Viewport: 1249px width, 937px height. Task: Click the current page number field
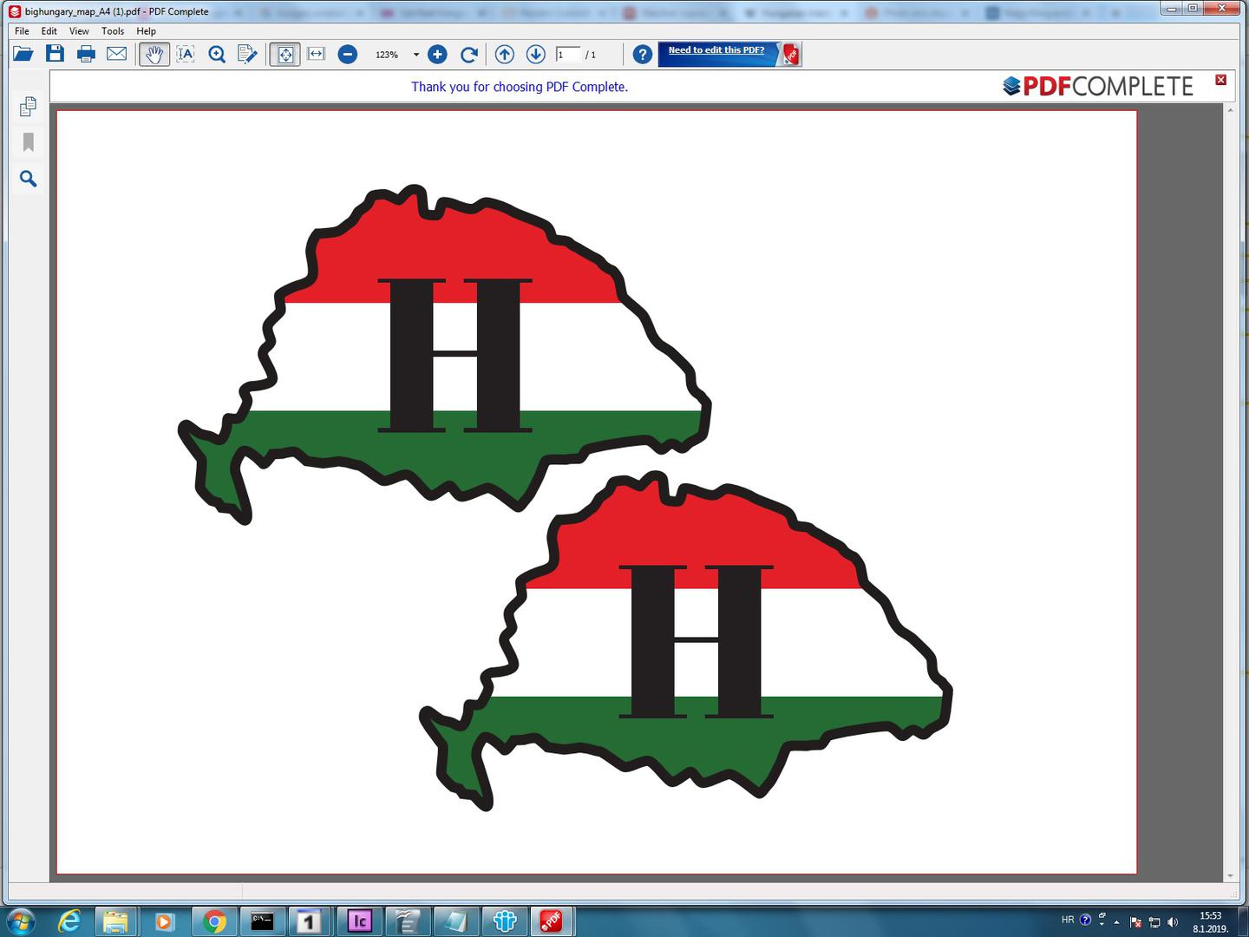(567, 55)
